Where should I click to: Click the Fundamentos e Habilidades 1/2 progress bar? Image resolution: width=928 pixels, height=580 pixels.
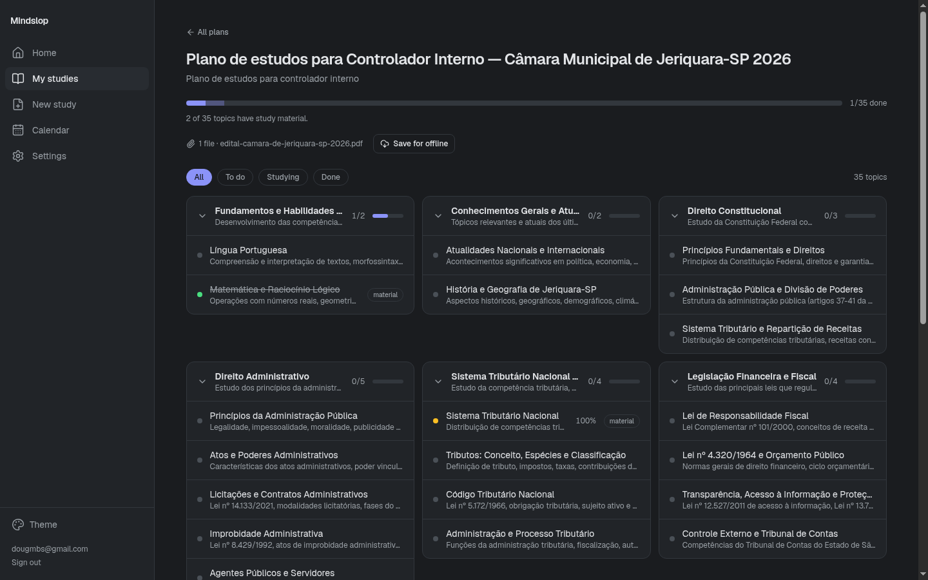(x=388, y=216)
